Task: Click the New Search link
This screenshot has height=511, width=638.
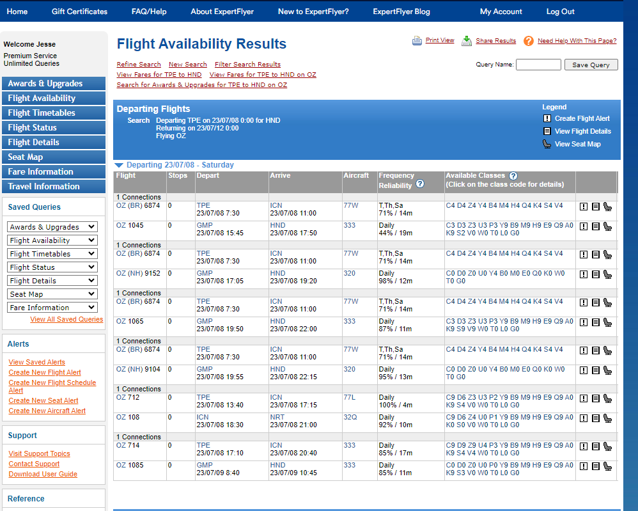Action: [x=187, y=65]
